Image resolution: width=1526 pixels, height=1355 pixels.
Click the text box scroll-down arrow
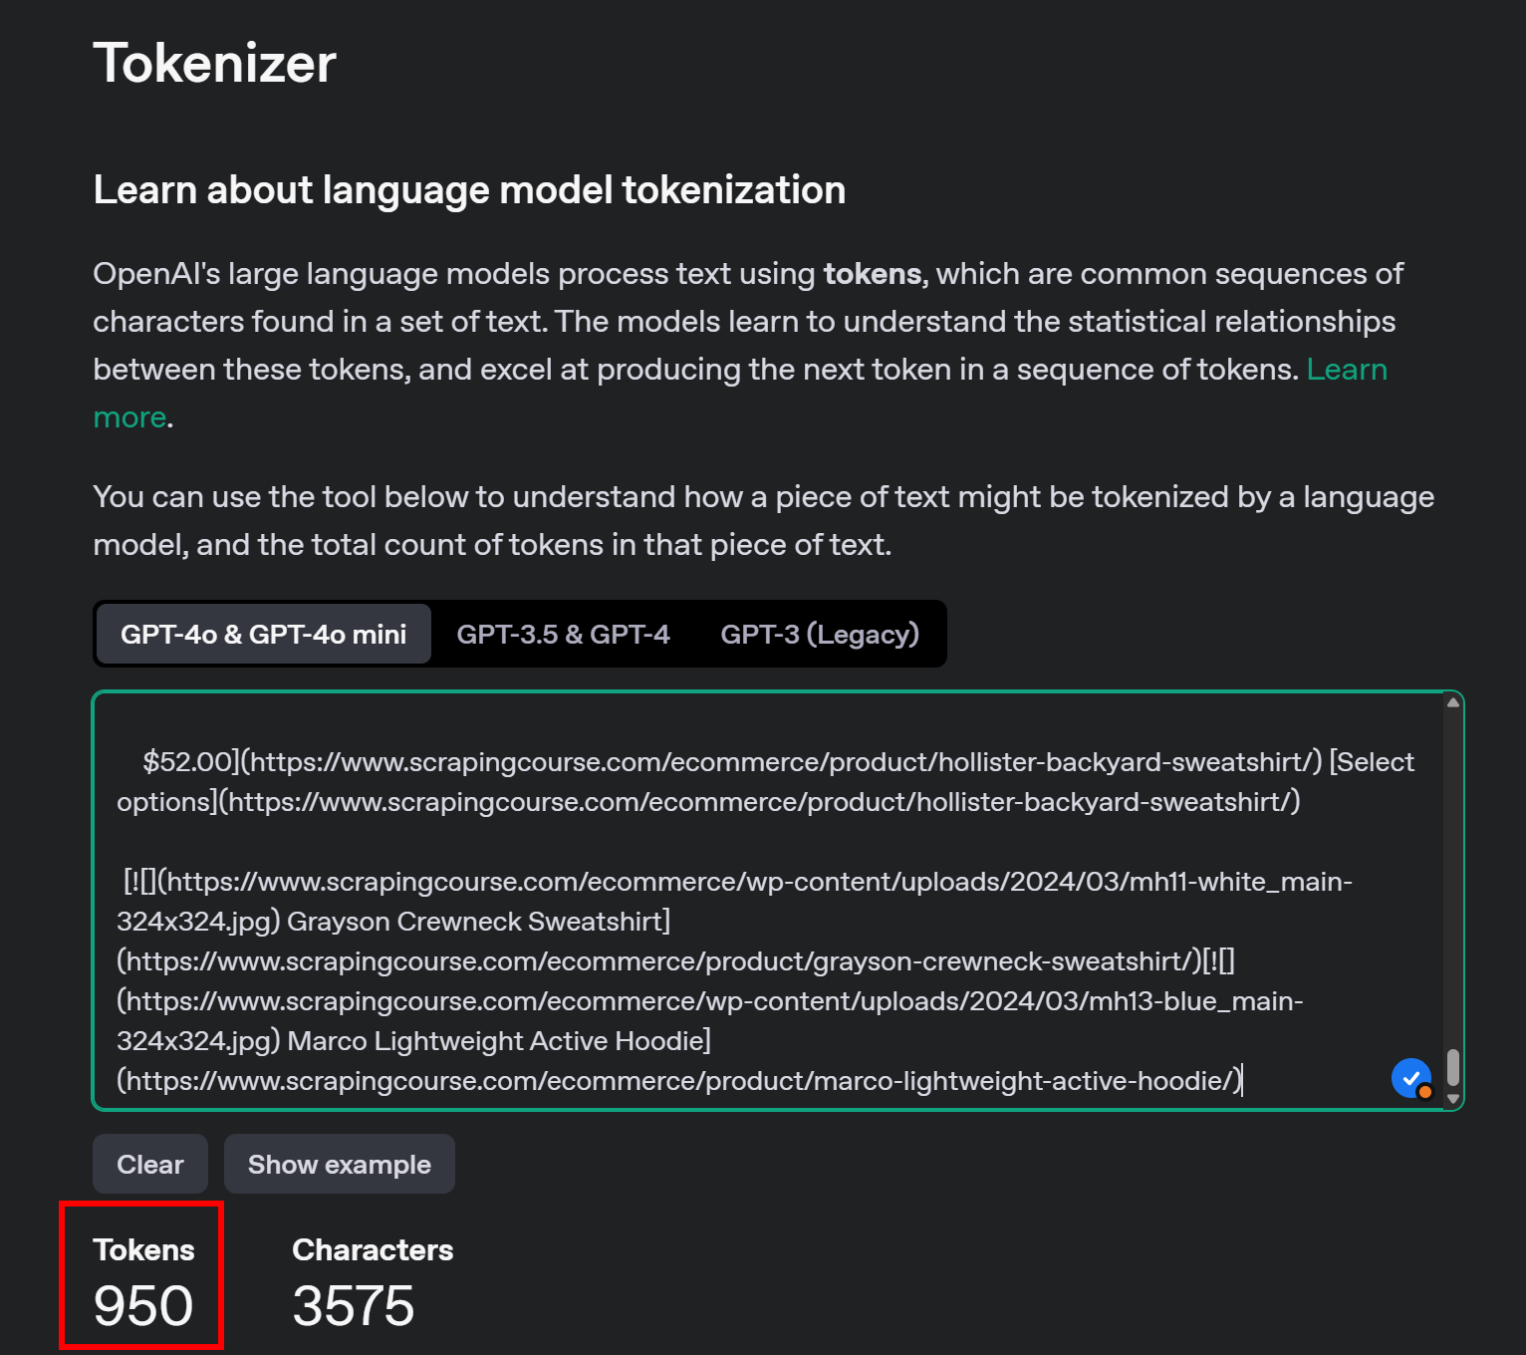1453,1099
